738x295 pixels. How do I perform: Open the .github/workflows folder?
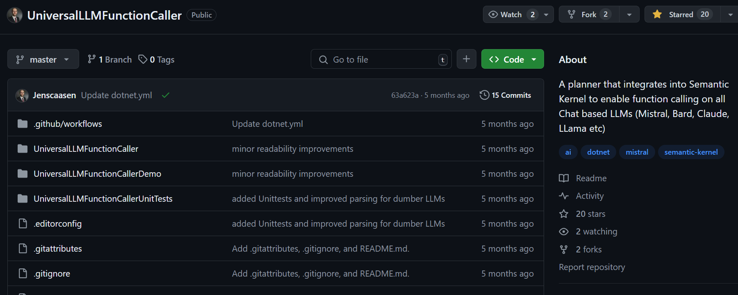click(68, 124)
